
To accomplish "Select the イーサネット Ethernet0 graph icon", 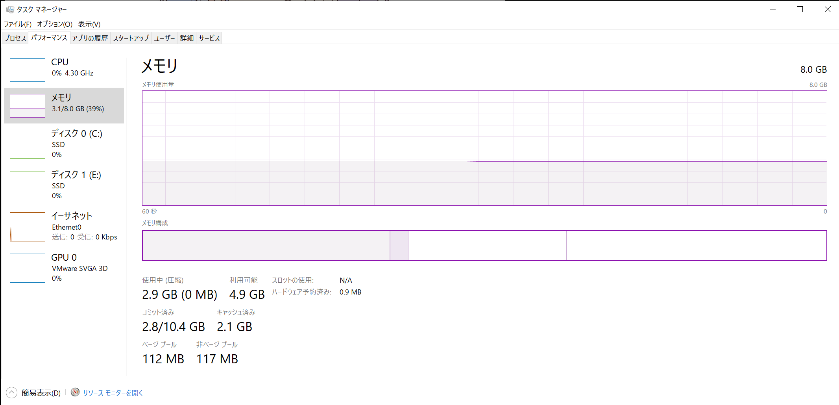I will pyautogui.click(x=28, y=227).
